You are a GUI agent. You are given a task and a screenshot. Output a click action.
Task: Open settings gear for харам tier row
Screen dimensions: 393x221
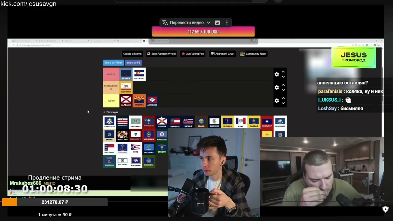(x=277, y=101)
